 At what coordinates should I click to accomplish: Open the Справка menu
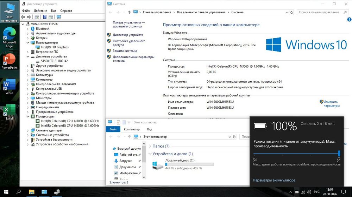(x=66, y=11)
